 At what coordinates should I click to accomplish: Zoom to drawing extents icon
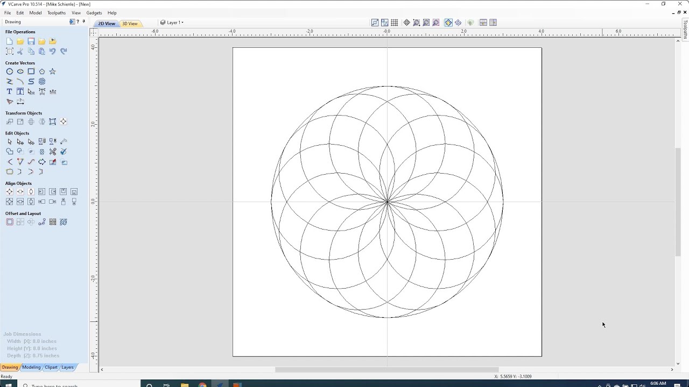coord(426,23)
